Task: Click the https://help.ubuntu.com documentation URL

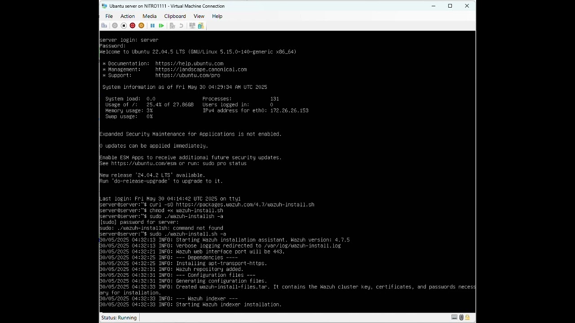Action: pos(189,64)
